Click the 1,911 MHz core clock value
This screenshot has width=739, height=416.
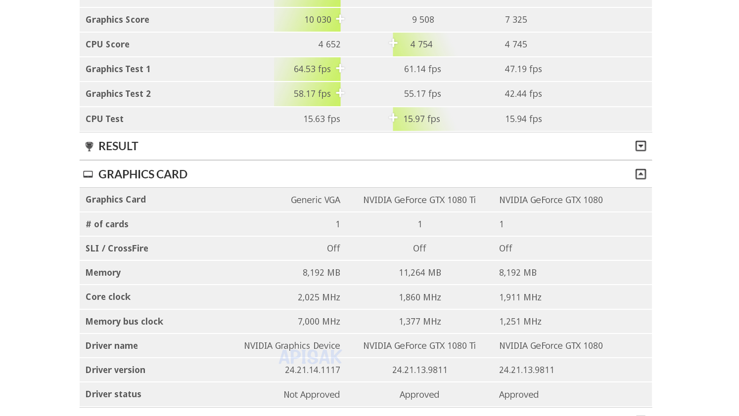pos(520,297)
